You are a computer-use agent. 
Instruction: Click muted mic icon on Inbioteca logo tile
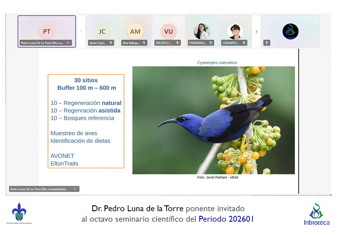(x=267, y=43)
